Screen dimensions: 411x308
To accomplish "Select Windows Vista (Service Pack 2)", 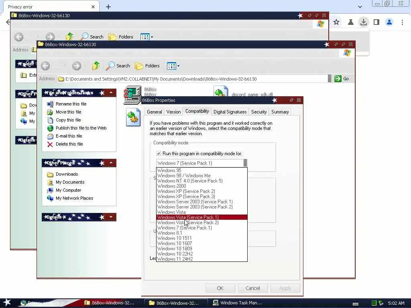I will click(201, 223).
